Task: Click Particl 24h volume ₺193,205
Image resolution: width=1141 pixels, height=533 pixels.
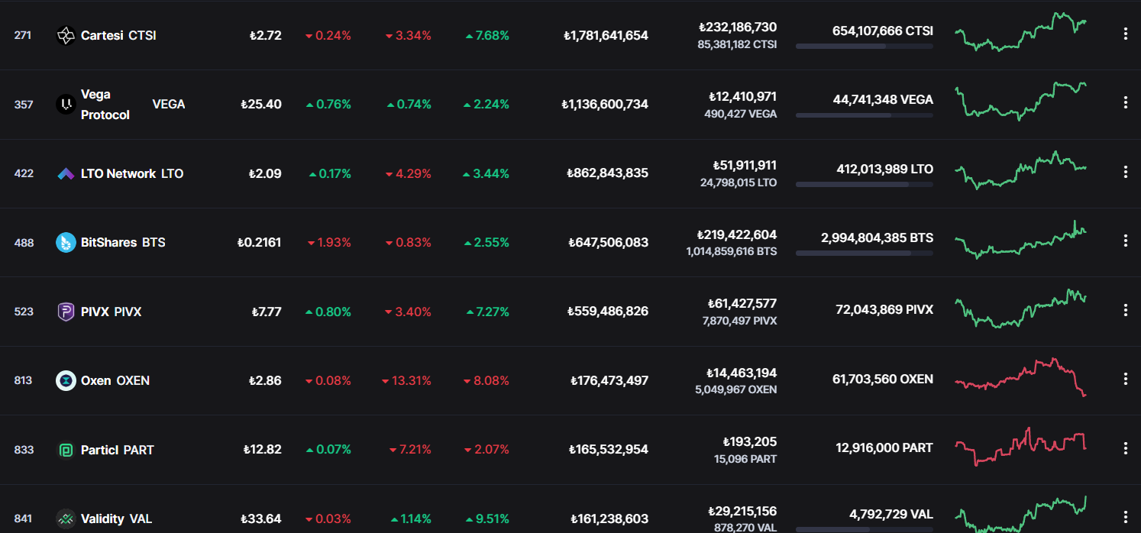Action: click(750, 441)
